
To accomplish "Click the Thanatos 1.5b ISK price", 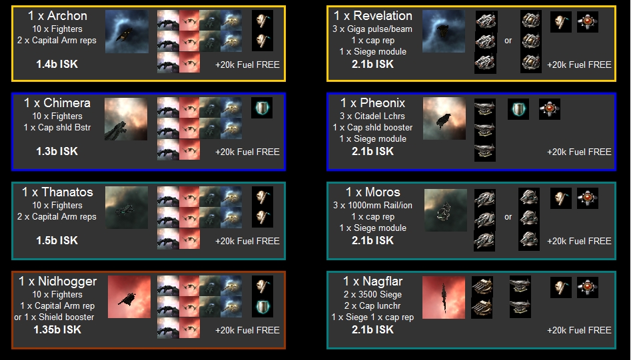I will pos(57,240).
